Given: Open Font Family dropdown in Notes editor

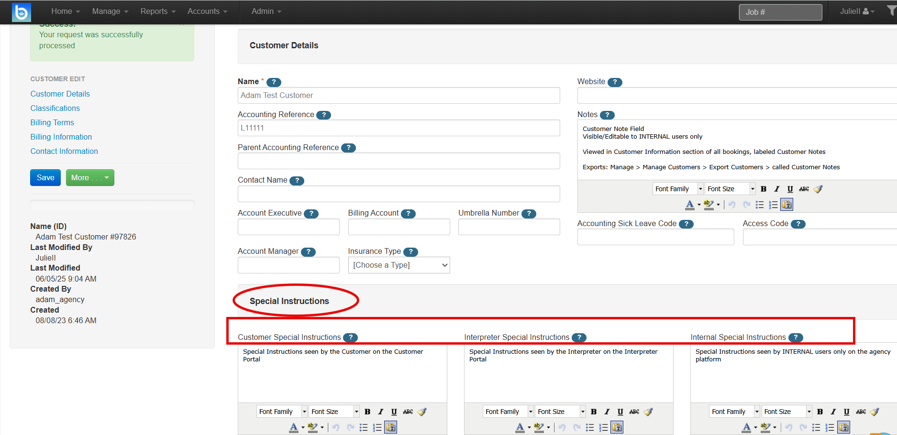Looking at the screenshot, I should (678, 189).
